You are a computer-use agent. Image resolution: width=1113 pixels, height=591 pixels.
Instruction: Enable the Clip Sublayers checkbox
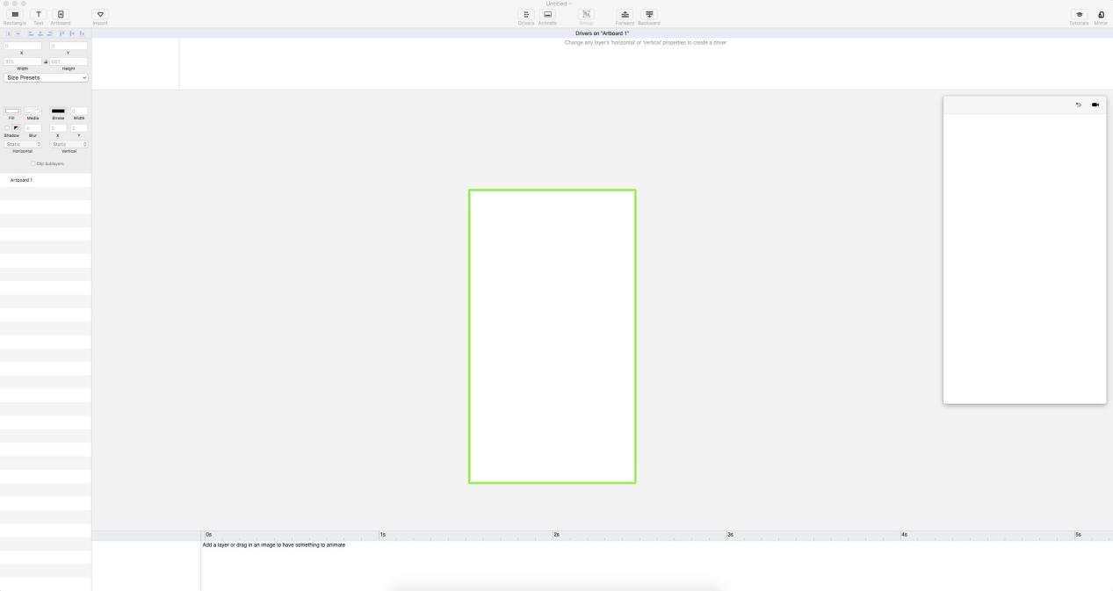click(x=33, y=163)
